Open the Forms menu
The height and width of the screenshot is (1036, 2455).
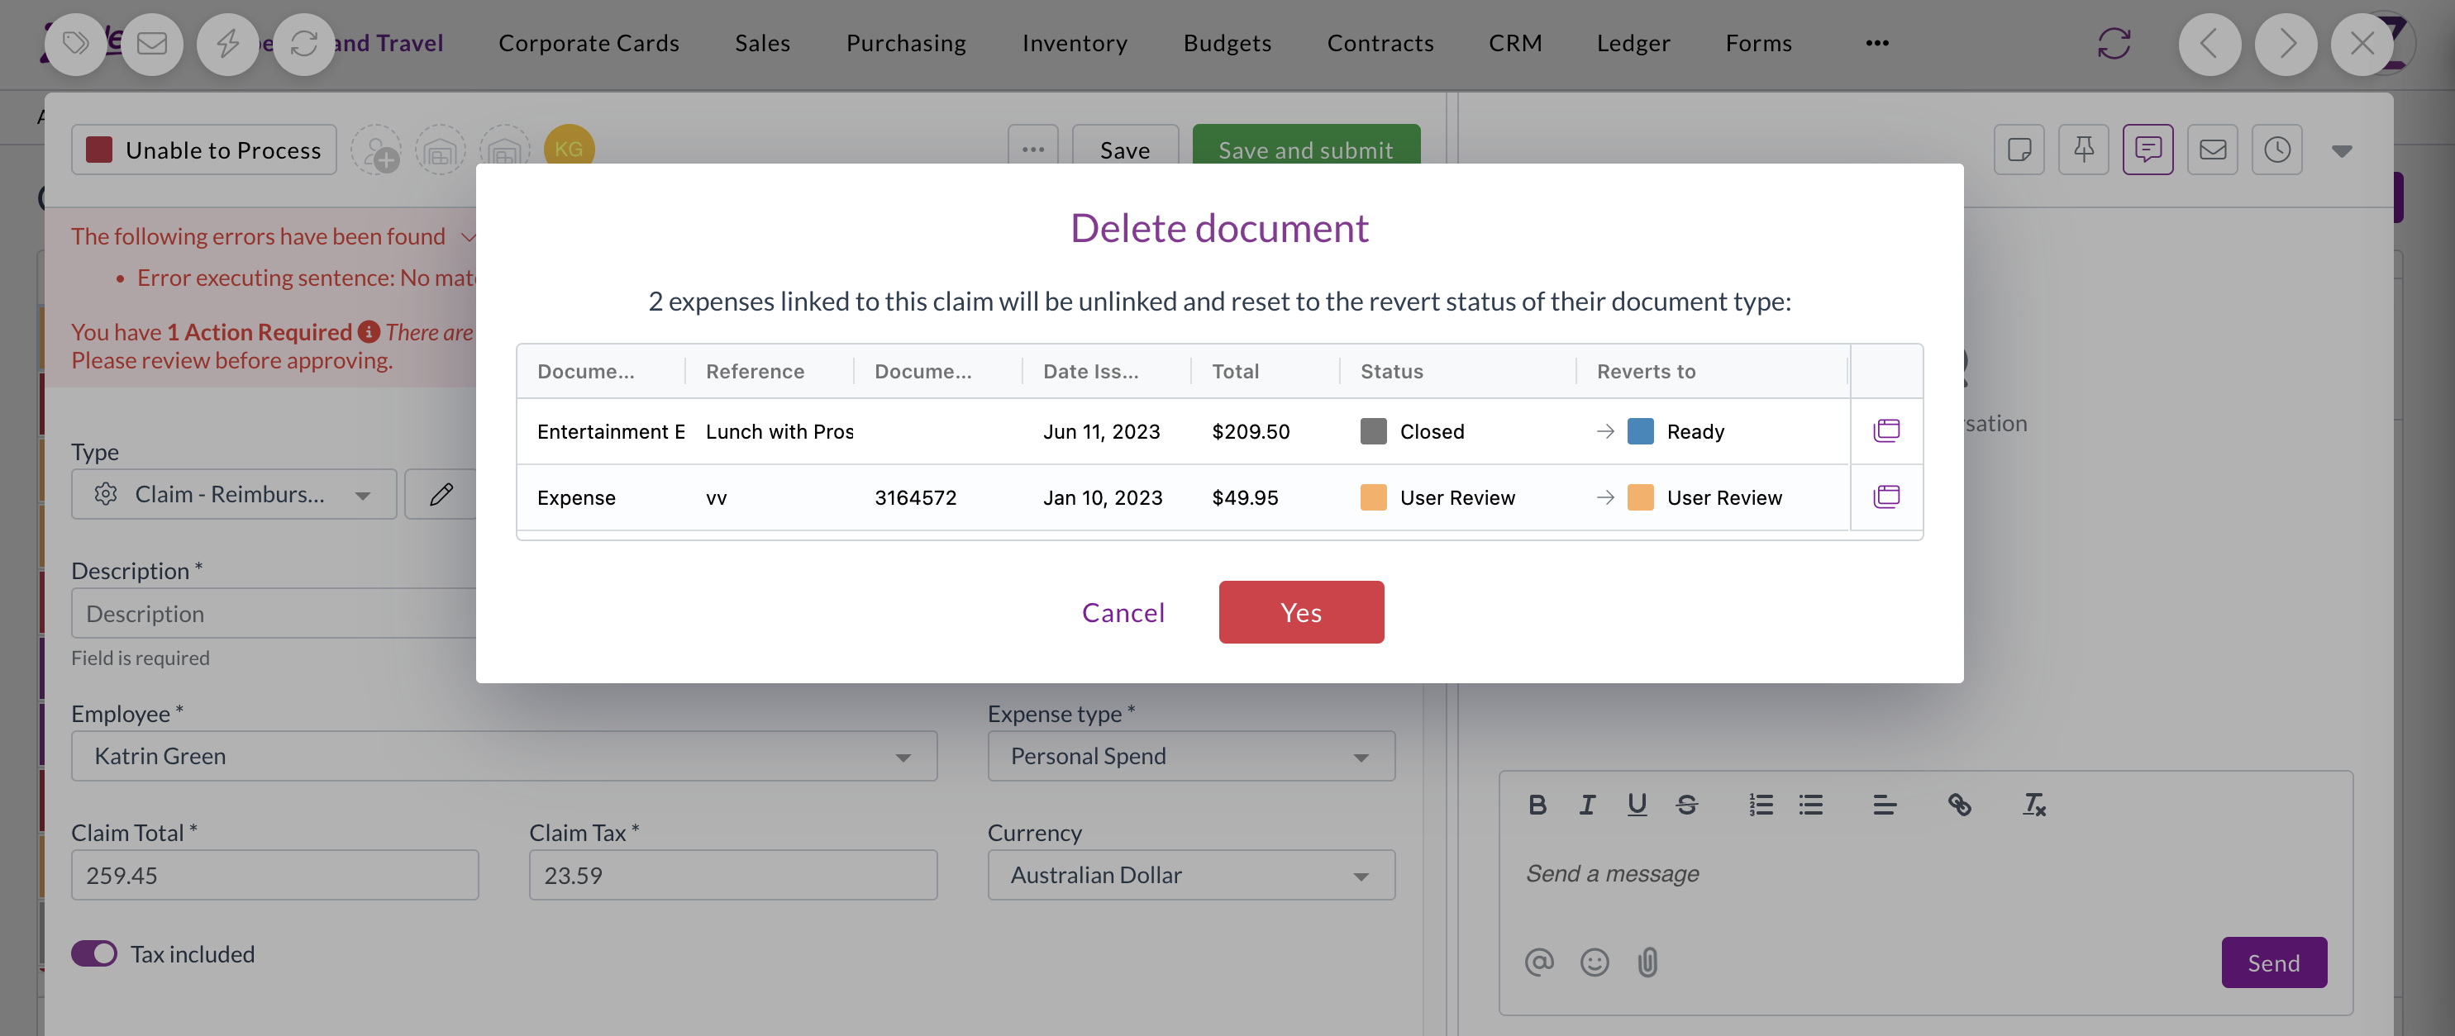pos(1758,43)
